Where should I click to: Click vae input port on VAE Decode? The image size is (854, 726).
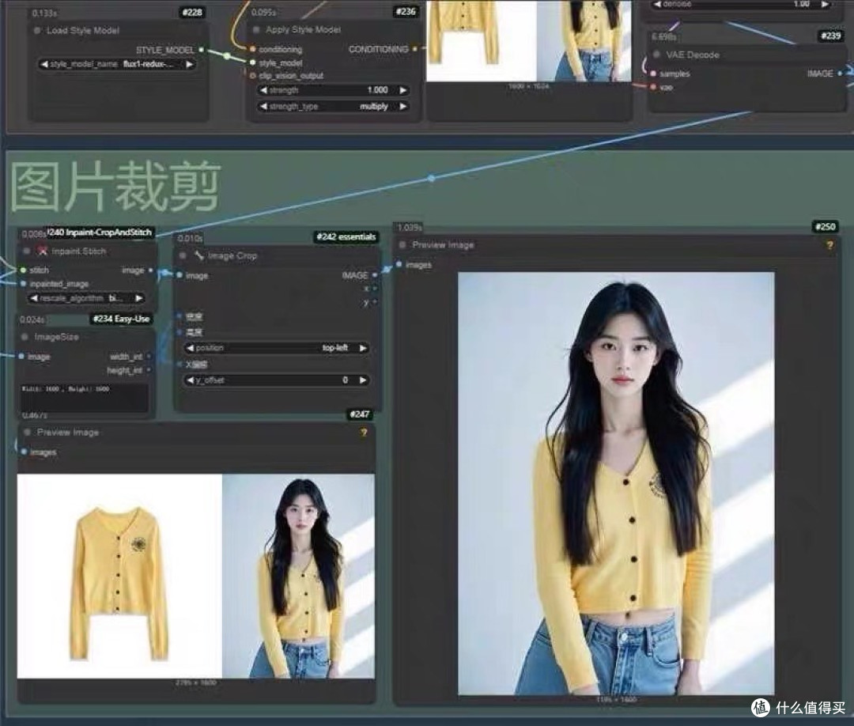[653, 87]
